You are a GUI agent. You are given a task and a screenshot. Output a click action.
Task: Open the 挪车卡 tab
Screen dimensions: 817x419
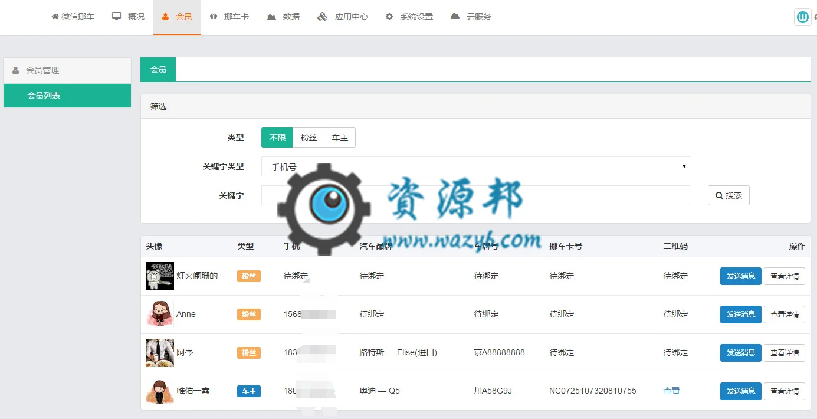(229, 17)
